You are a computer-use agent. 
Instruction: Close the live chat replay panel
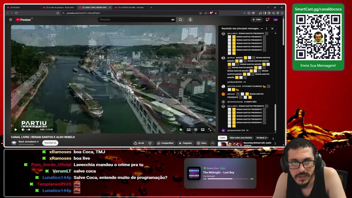pos(272,29)
